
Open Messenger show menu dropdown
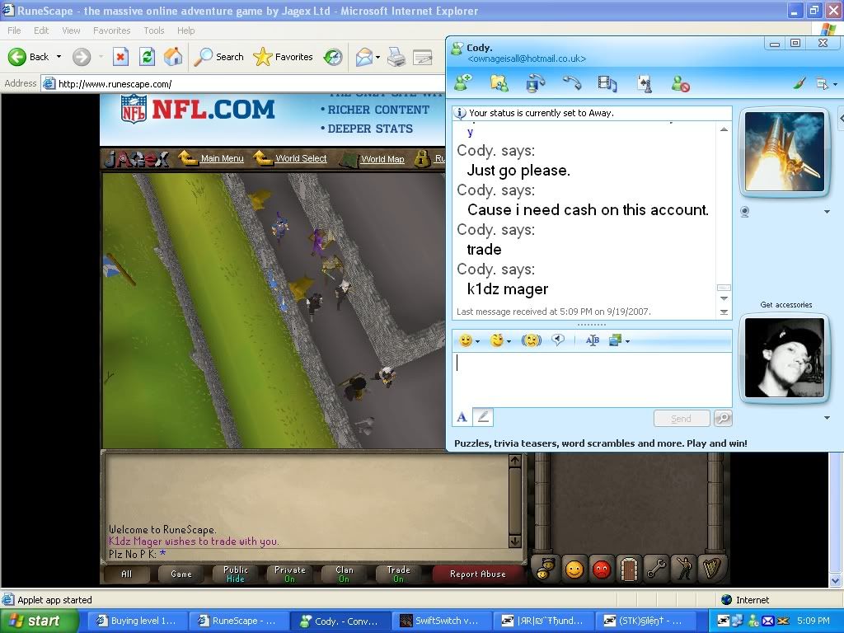pos(826,83)
